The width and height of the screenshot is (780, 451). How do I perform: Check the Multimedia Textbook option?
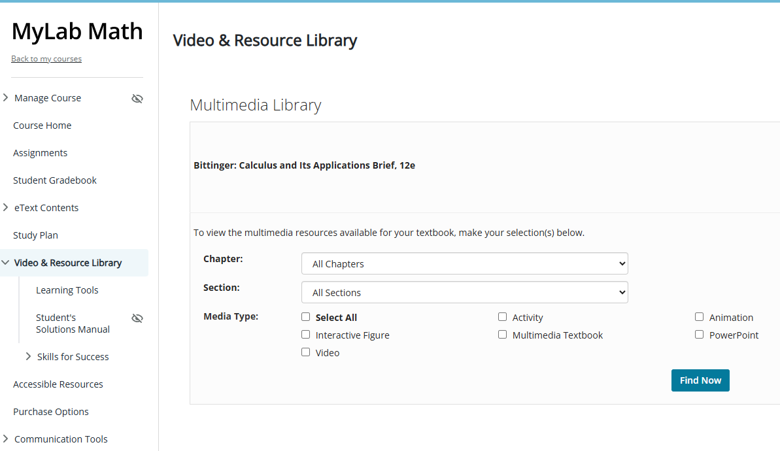[x=502, y=334]
